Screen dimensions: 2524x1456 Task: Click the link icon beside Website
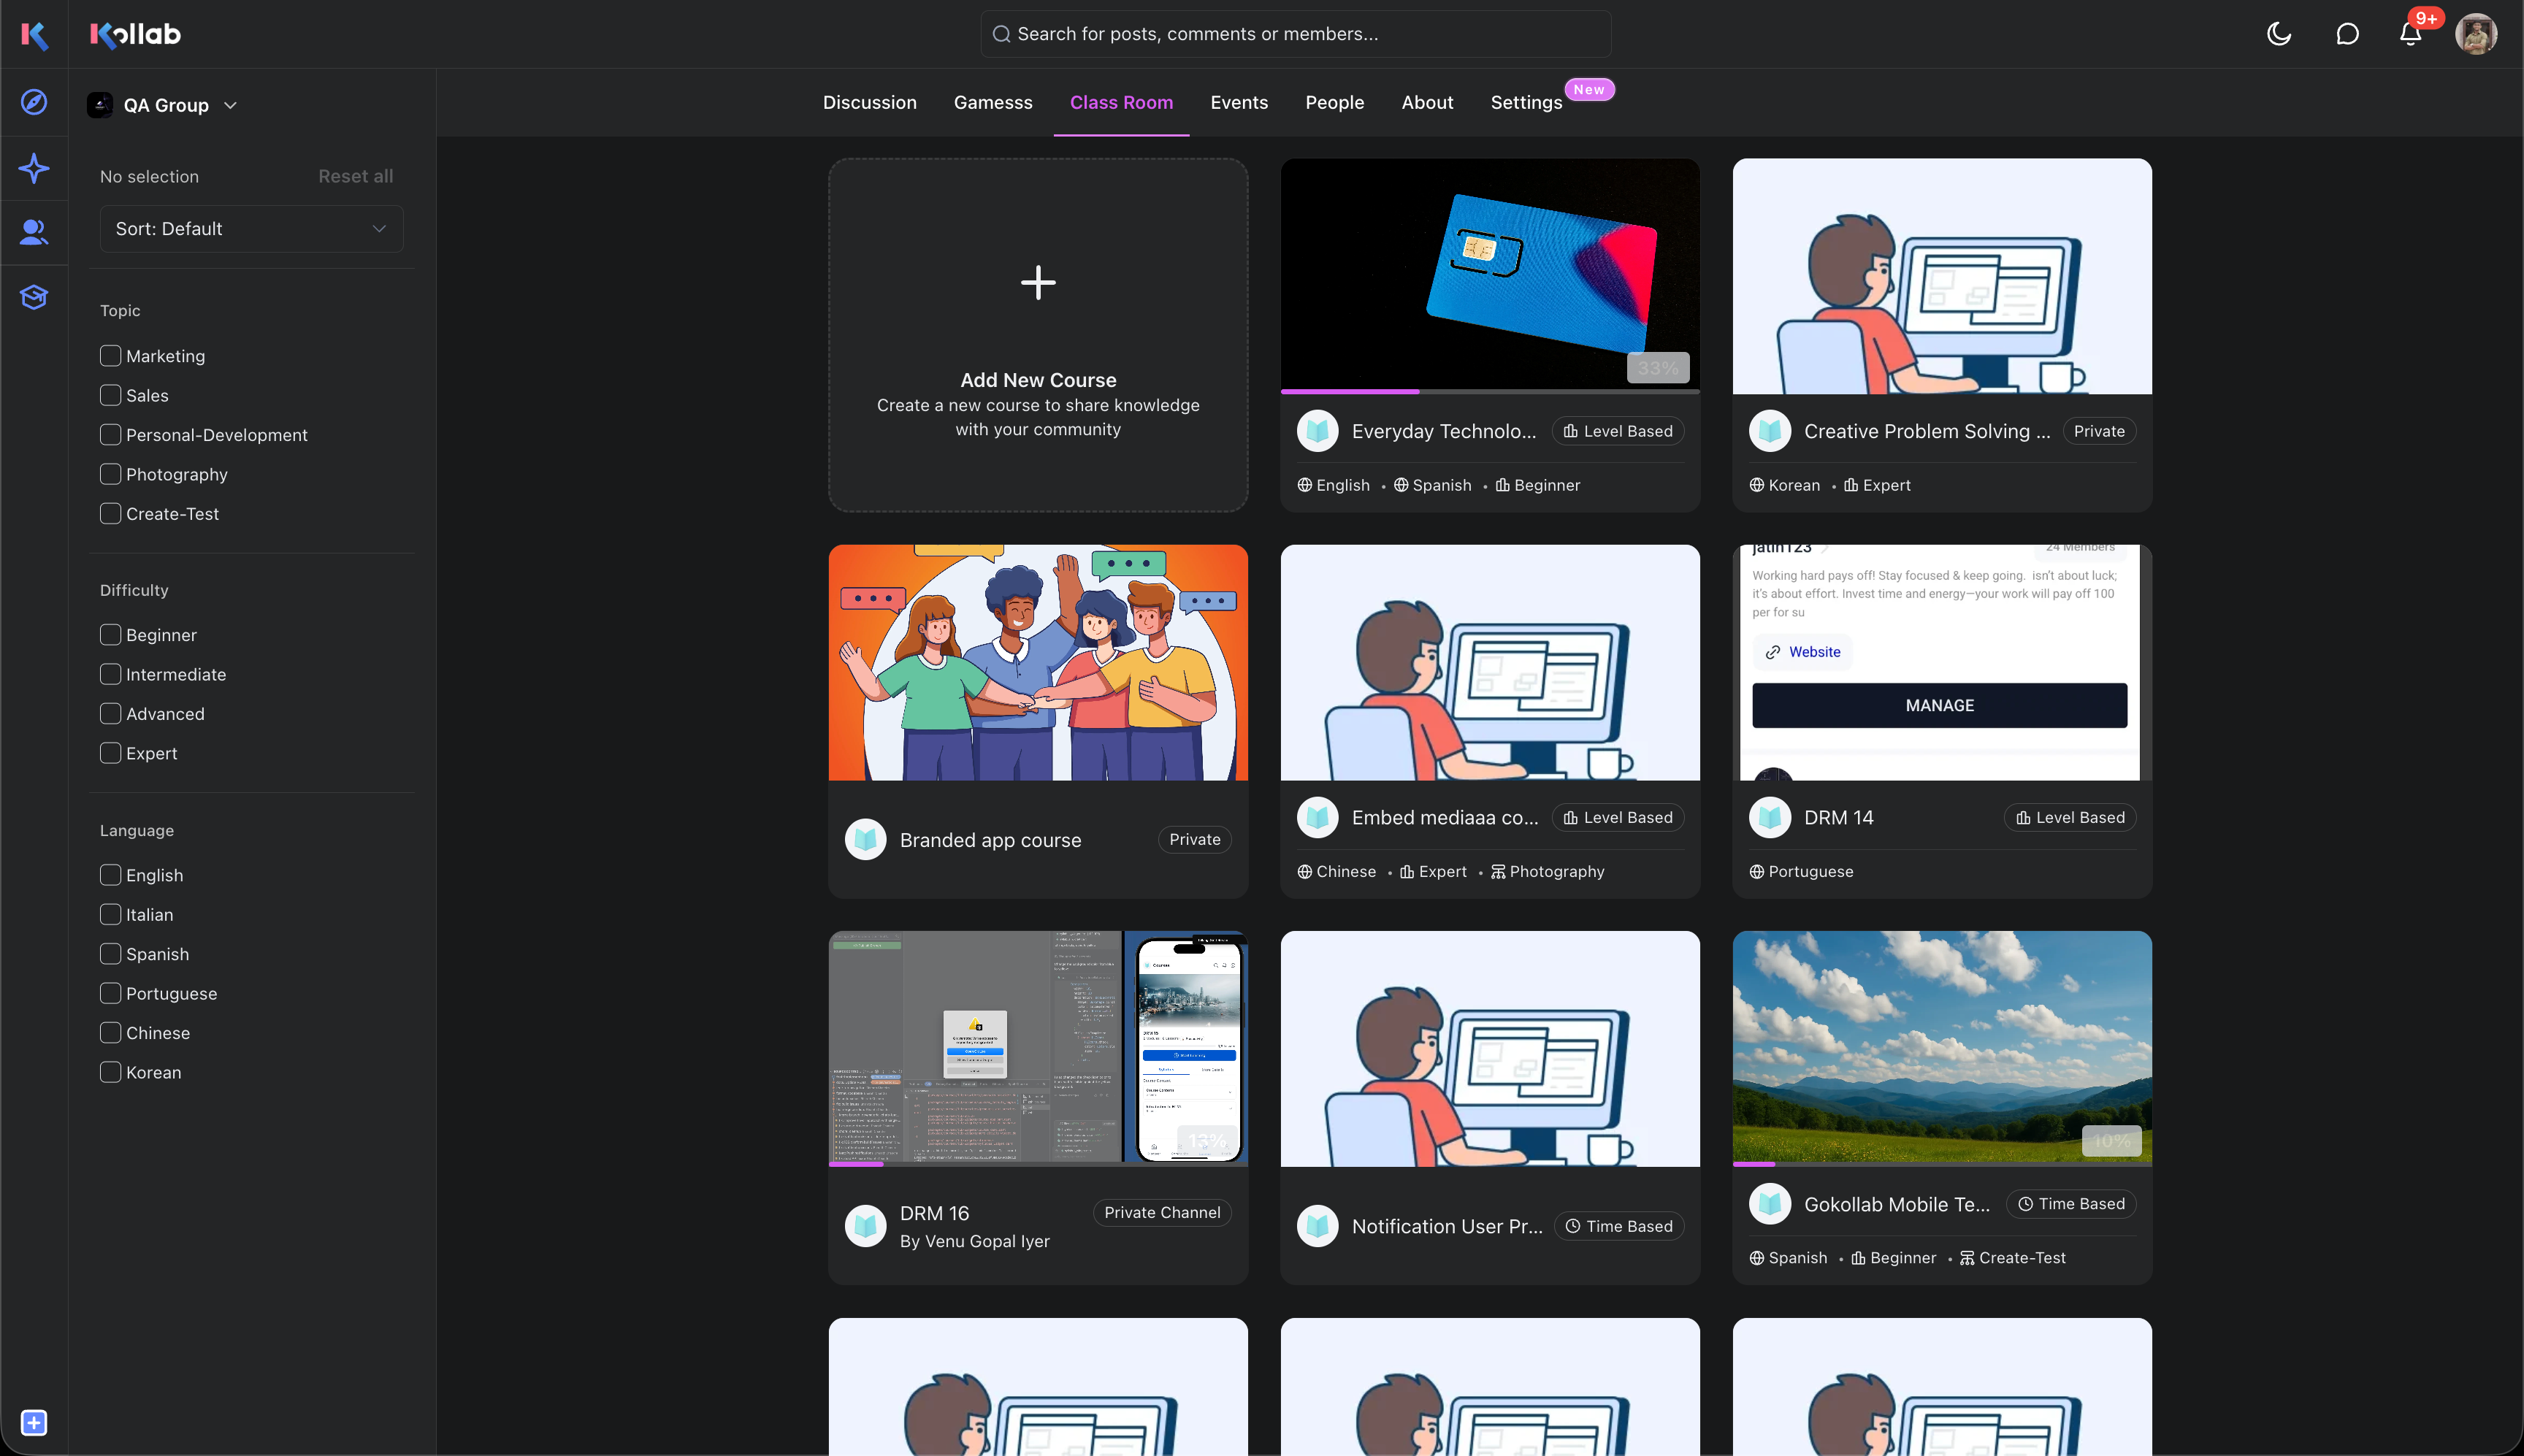pyautogui.click(x=1772, y=652)
